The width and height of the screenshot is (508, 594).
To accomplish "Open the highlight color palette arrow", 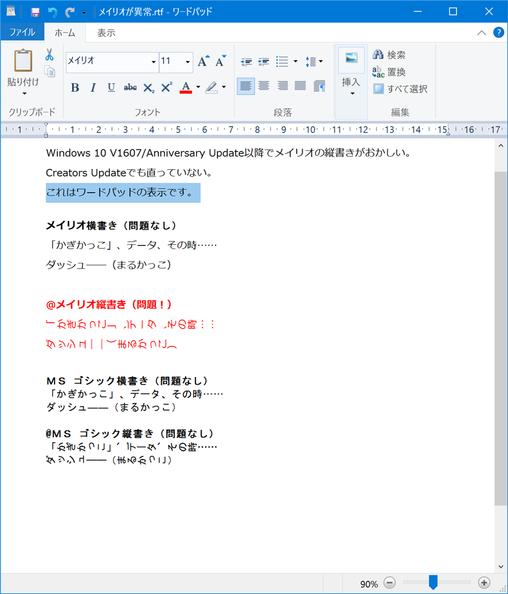I will pyautogui.click(x=224, y=88).
